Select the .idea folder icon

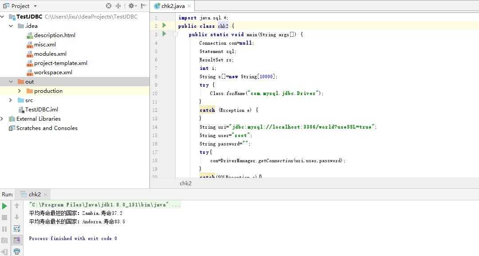point(21,26)
